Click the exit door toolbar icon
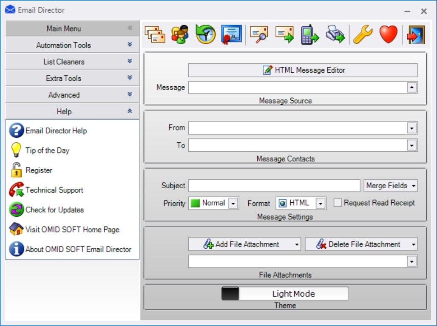The image size is (437, 326). [416, 34]
